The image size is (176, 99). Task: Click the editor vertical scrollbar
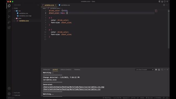click(169, 29)
